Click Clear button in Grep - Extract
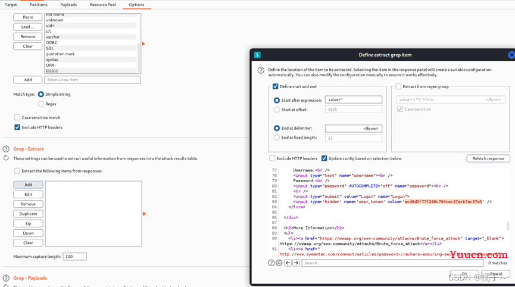Viewport: 515px width, 287px height. pyautogui.click(x=28, y=243)
